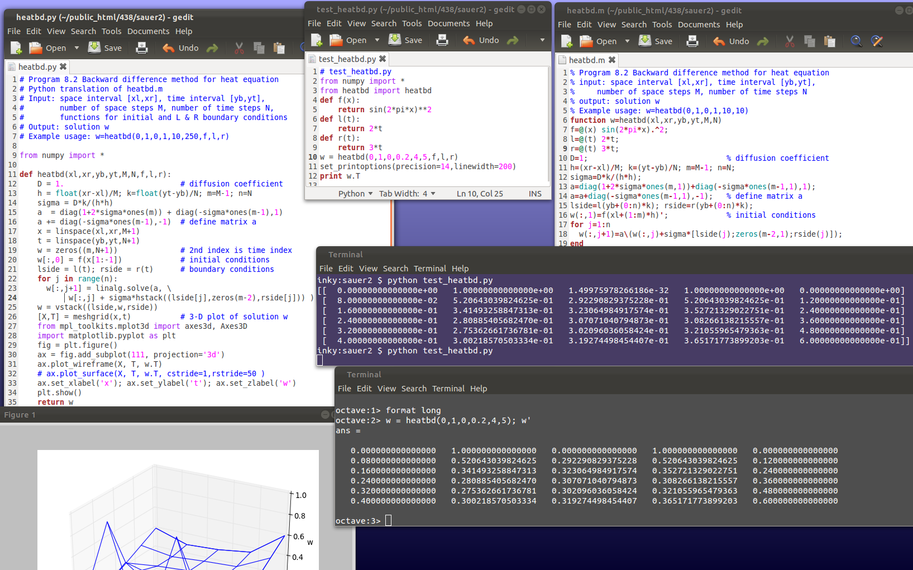Screen dimensions: 913x570
Task: Expand Open recent-files arrow in heatbd.m window
Action: (x=627, y=41)
